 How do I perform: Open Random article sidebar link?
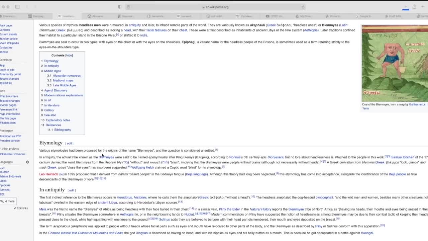pos(9,39)
